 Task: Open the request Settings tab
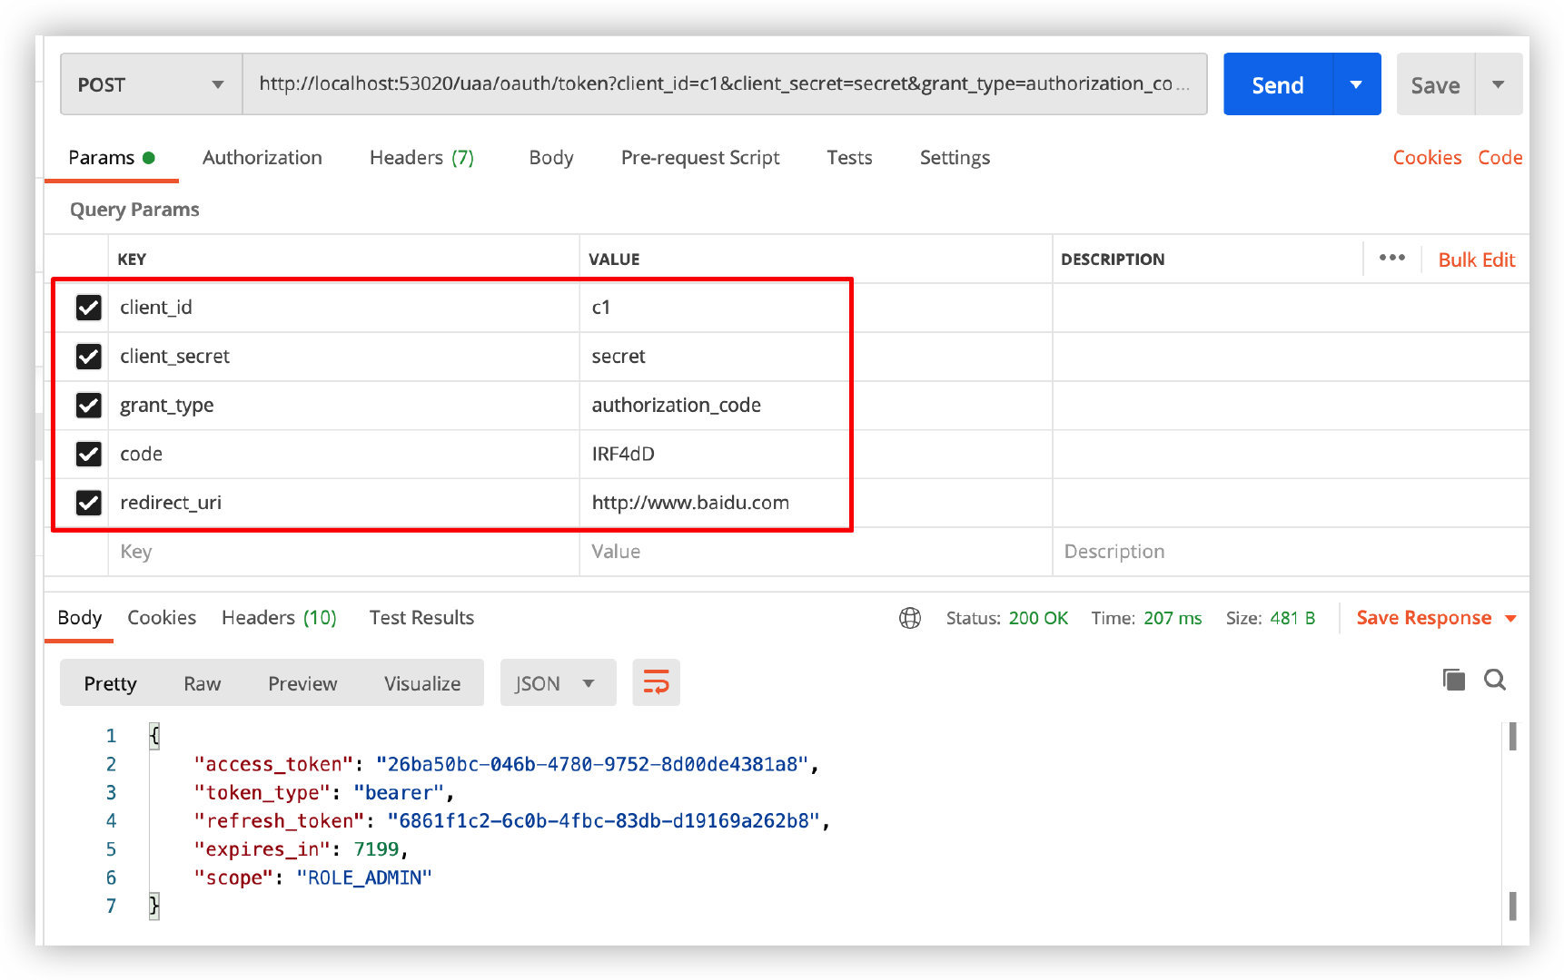[955, 158]
